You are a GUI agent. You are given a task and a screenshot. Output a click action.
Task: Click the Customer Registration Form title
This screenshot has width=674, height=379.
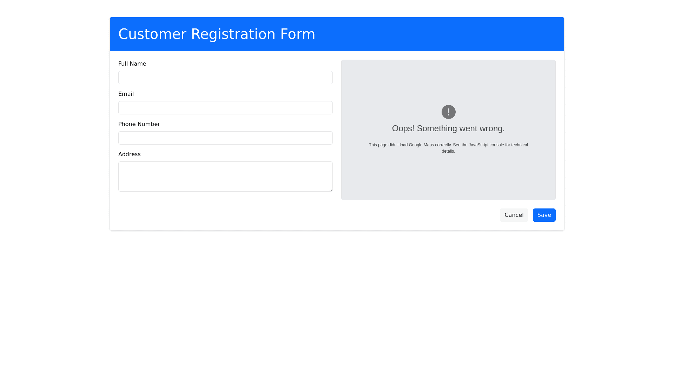pyautogui.click(x=217, y=34)
